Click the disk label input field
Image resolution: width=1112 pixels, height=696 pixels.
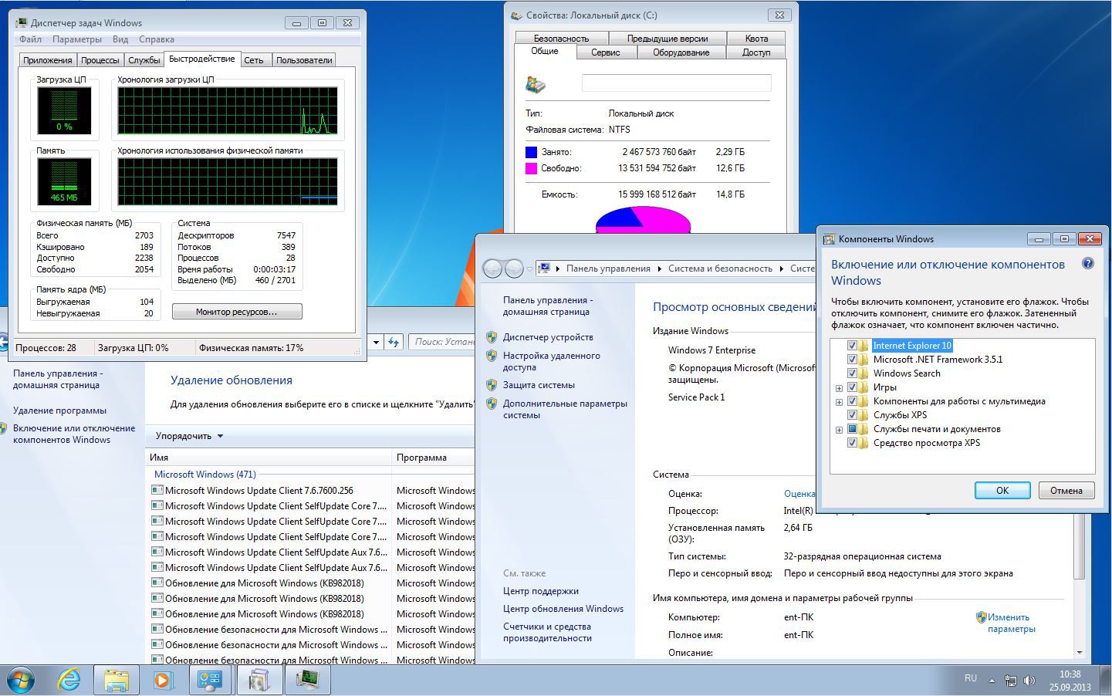point(676,83)
